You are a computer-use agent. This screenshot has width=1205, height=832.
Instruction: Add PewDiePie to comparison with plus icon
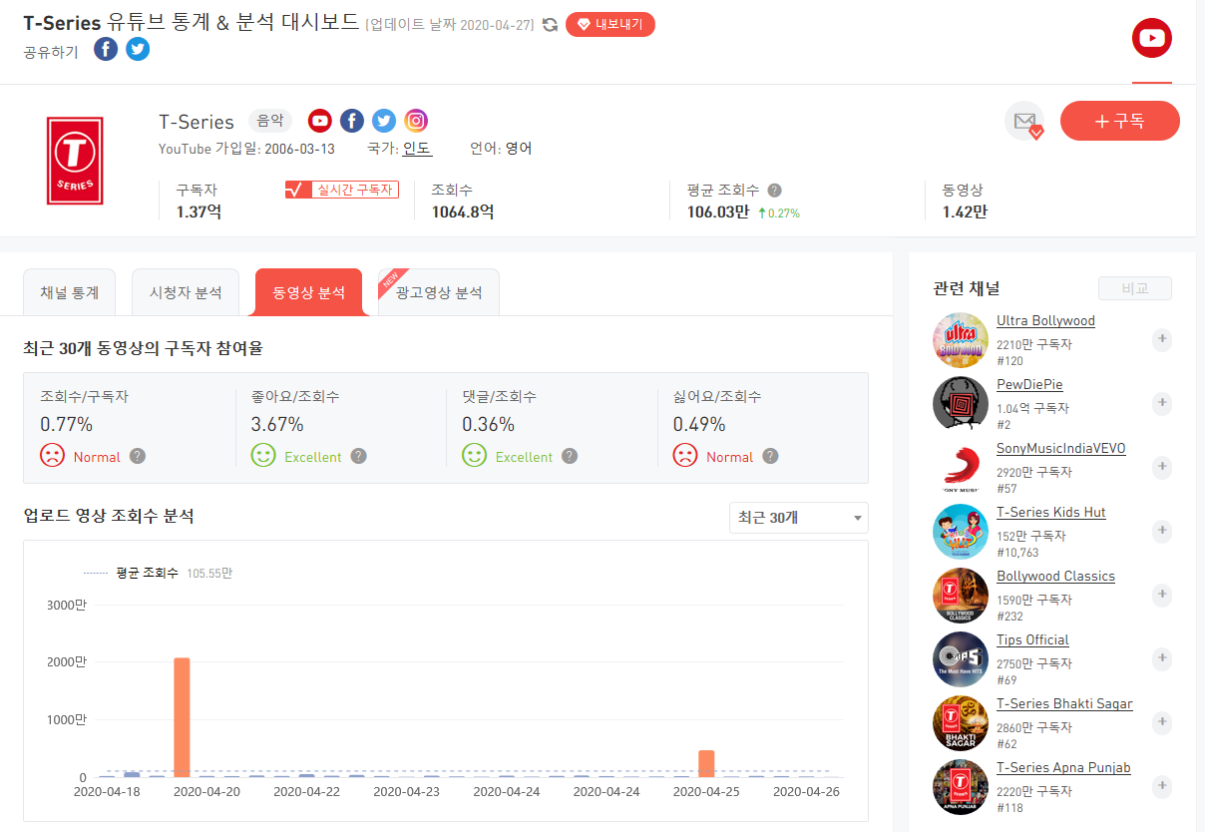pos(1161,403)
